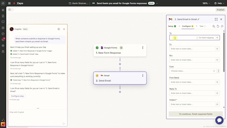Open the Help dropdown menu
Screen dimensions: 227x128
pyautogui.click(x=219, y=3)
